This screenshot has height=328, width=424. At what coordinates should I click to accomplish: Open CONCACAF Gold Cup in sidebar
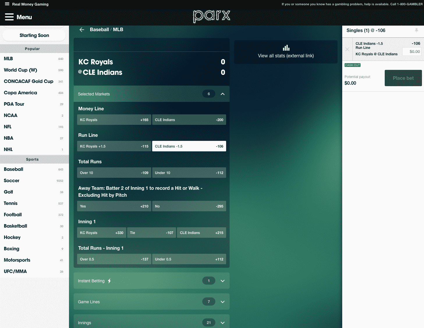pyautogui.click(x=34, y=81)
